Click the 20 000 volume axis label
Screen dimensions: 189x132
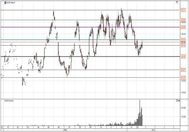pyautogui.click(x=183, y=107)
